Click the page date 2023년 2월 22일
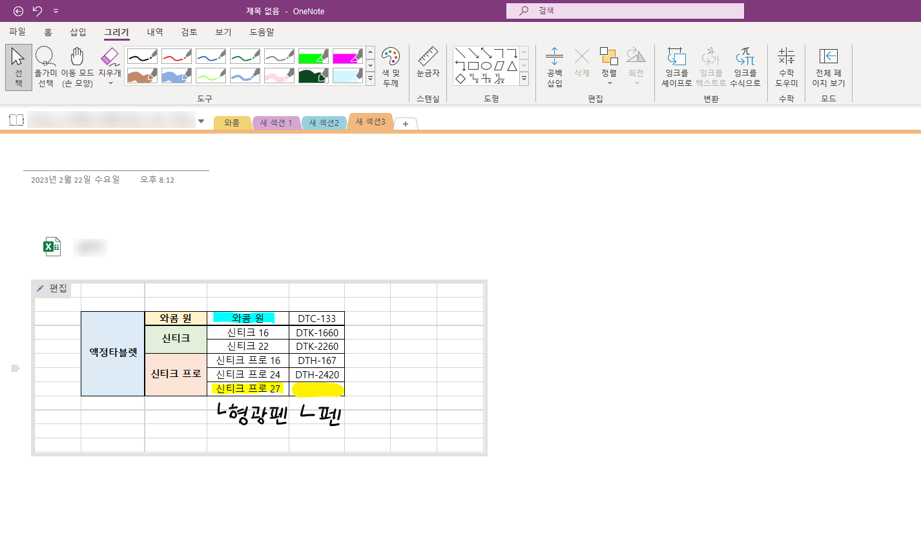Image resolution: width=921 pixels, height=539 pixels. pyautogui.click(x=75, y=179)
